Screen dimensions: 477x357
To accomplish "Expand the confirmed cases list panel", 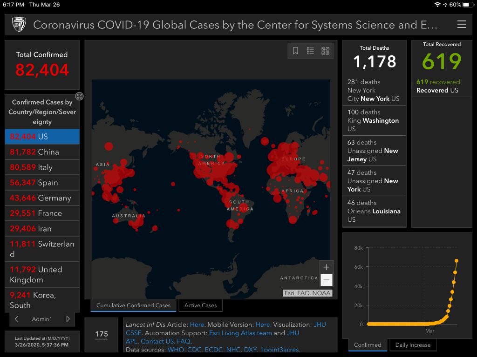I will (x=80, y=96).
